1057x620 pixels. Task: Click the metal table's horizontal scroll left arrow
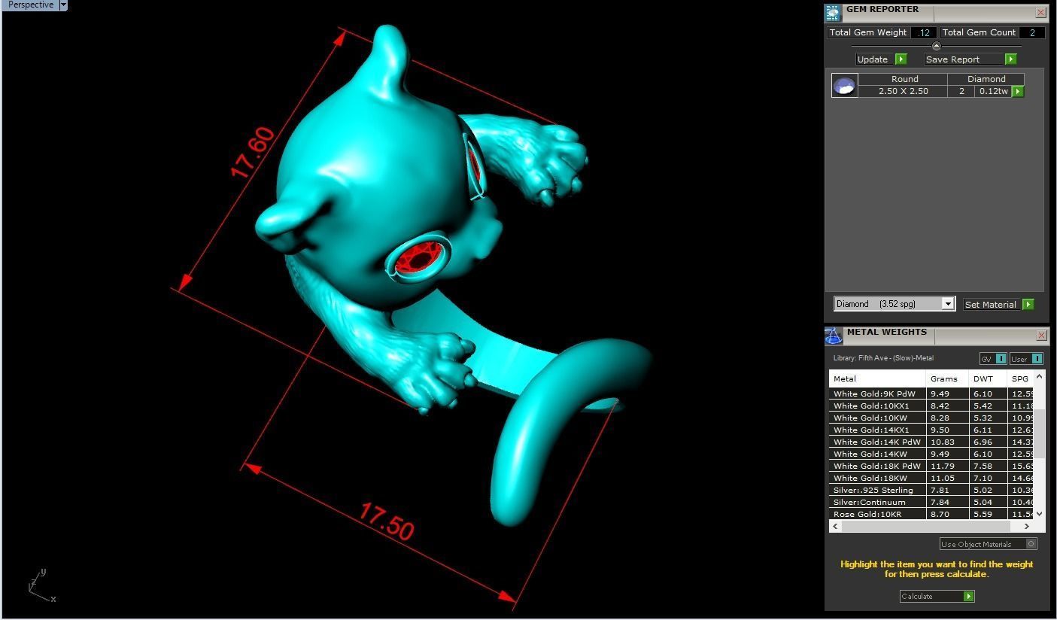tap(834, 527)
